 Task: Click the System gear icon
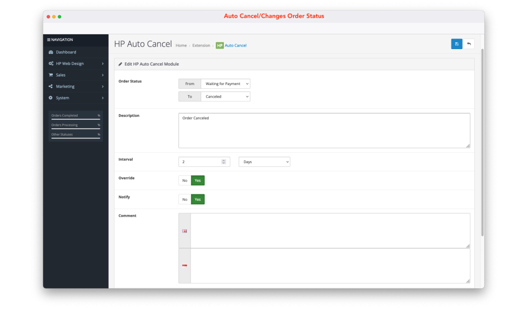click(x=51, y=98)
